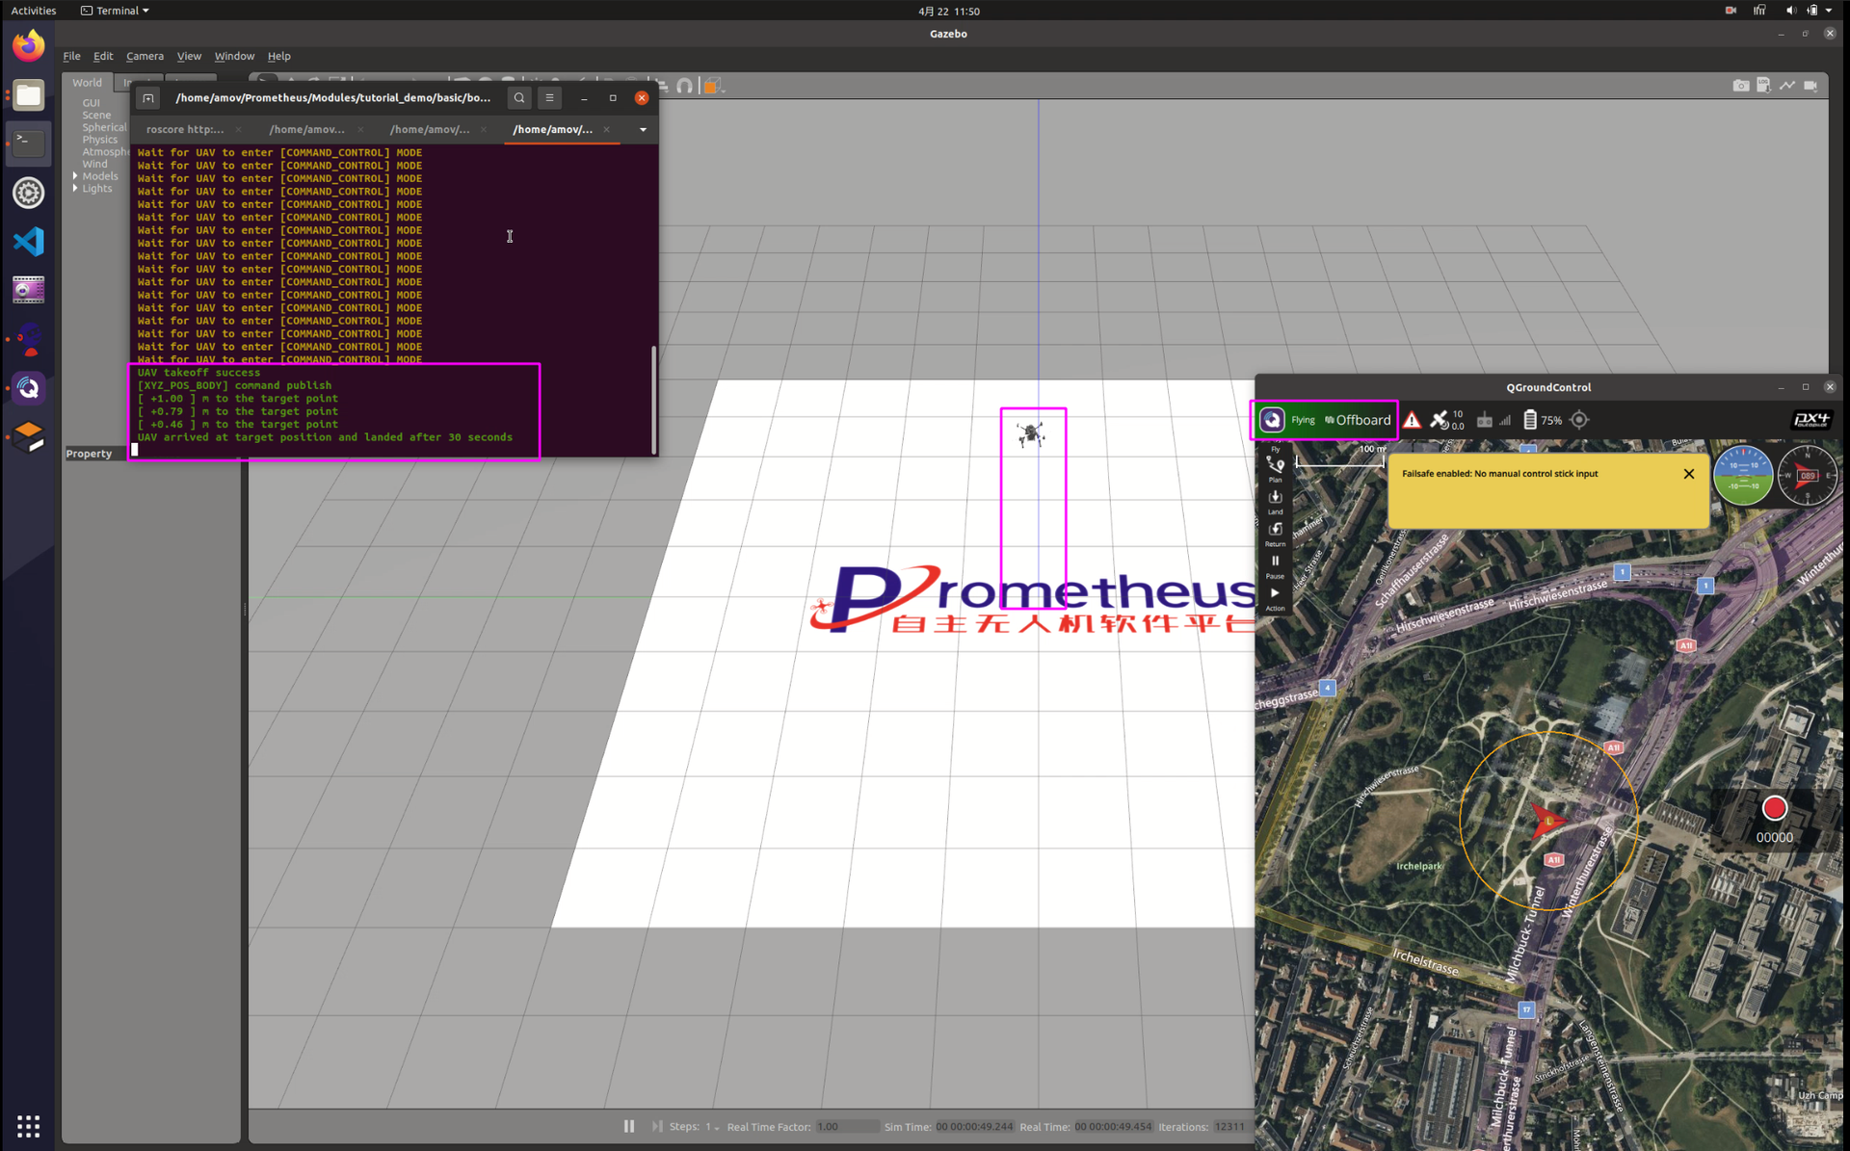The width and height of the screenshot is (1850, 1151).
Task: Open Visual Studio Code from the dock
Action: 28,242
